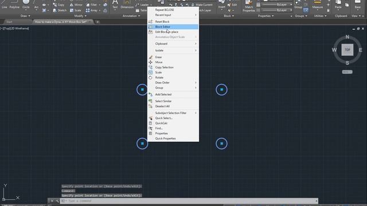Click the ribbon Scale tool in Modify panel
Image resolution: width=367 pixels, height=206 pixels.
coord(75,10)
